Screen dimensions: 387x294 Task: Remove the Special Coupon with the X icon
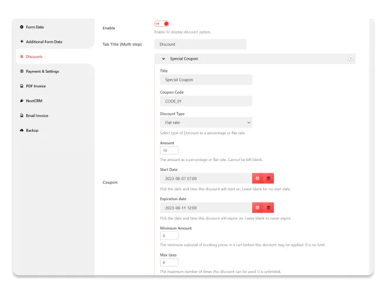[x=351, y=59]
